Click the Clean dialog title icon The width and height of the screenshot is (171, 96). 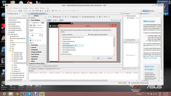pos(60,26)
